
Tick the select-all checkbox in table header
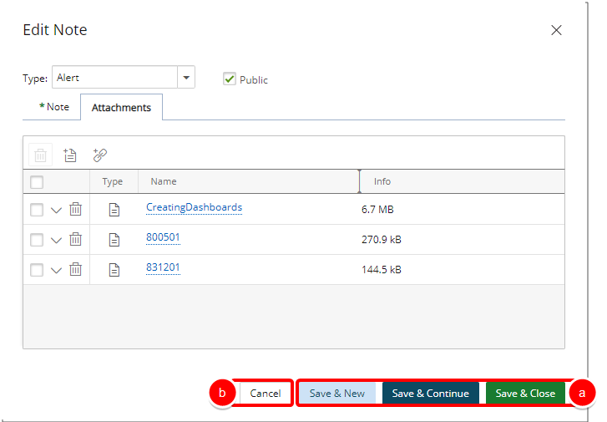point(37,181)
